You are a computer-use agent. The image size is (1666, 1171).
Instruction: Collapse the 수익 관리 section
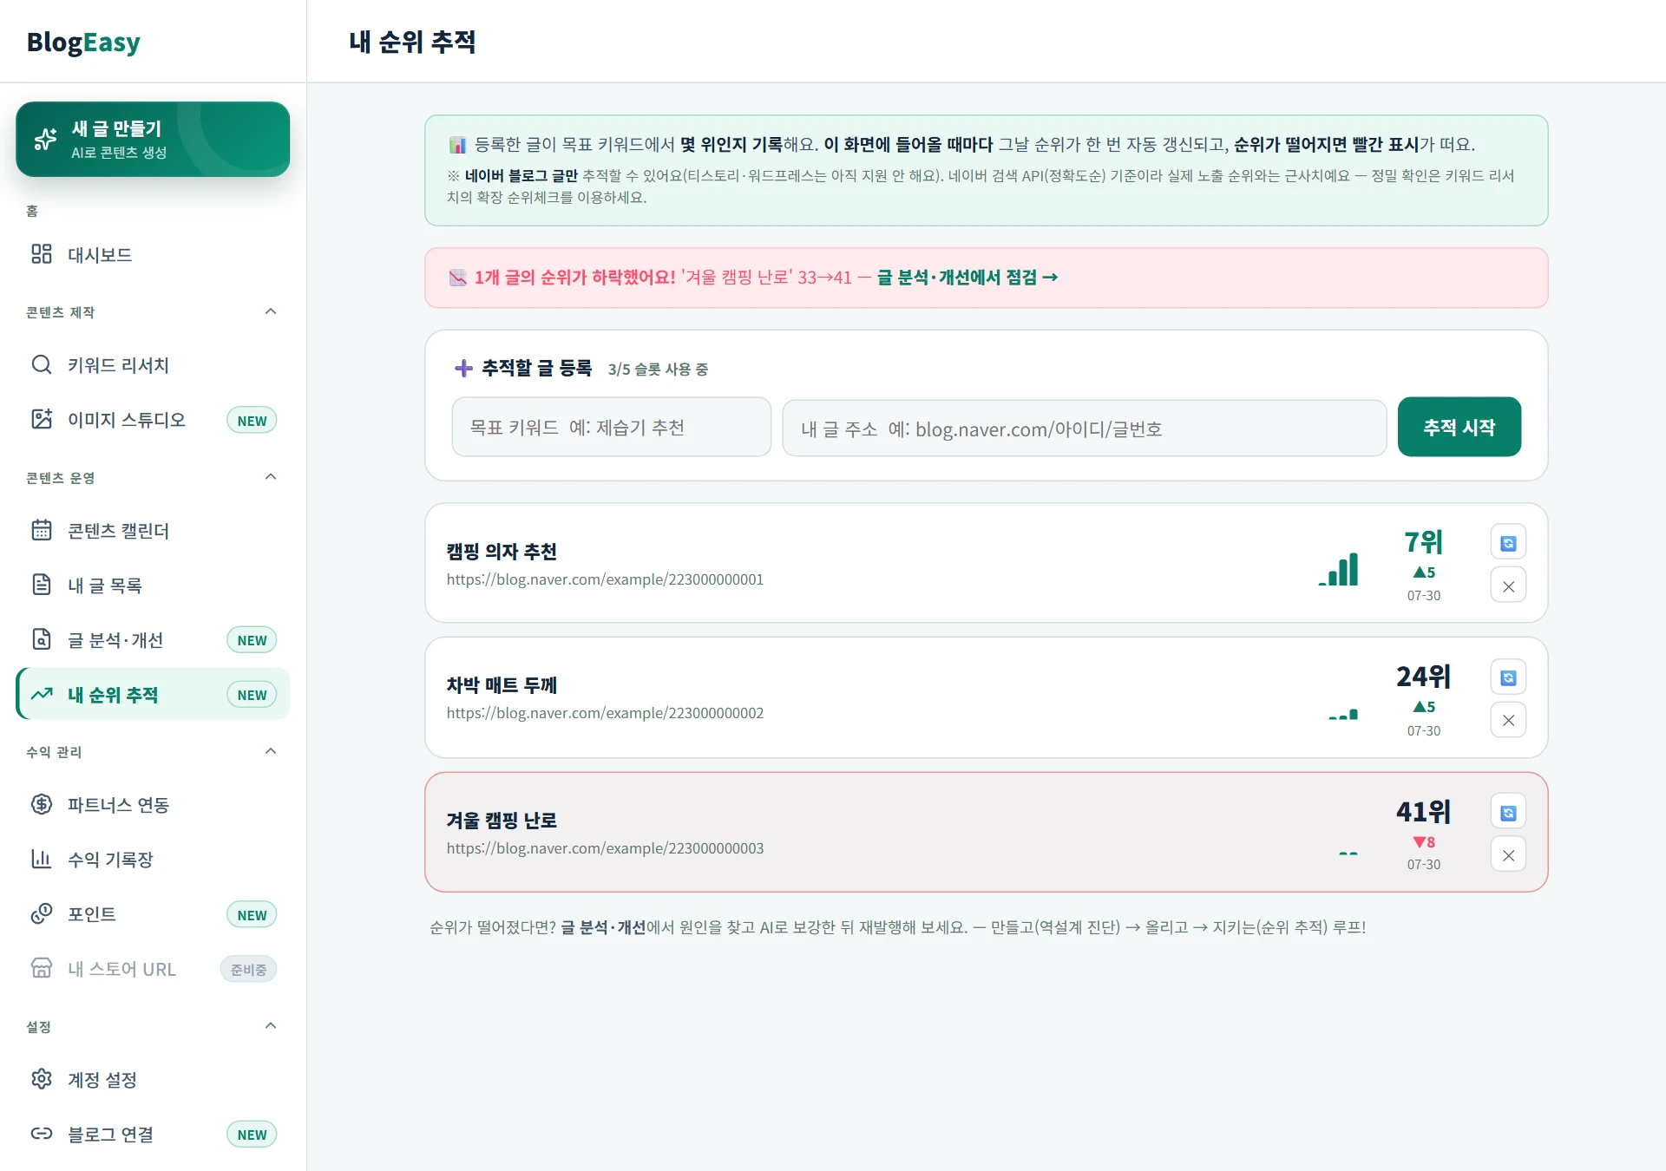pyautogui.click(x=271, y=751)
